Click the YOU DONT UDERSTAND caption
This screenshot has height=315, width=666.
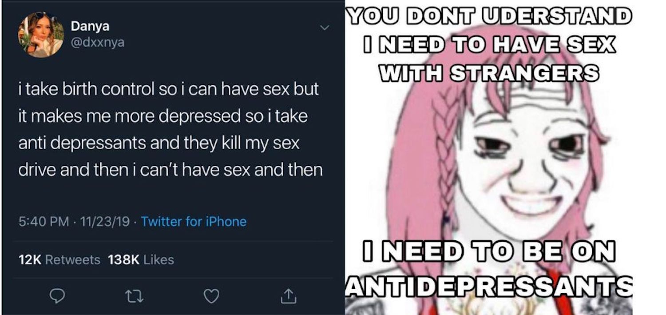point(489,17)
